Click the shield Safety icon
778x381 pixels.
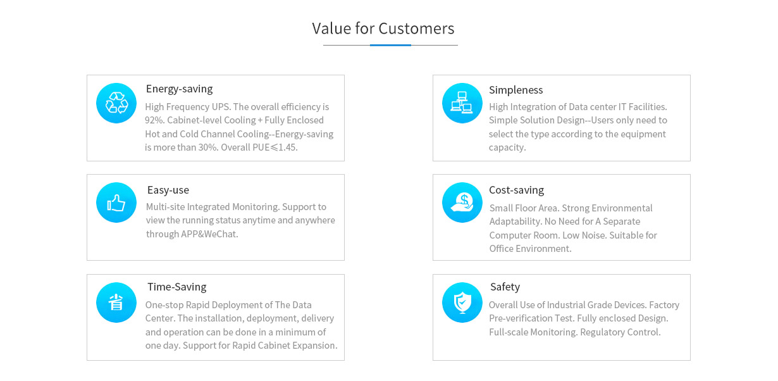pyautogui.click(x=462, y=303)
